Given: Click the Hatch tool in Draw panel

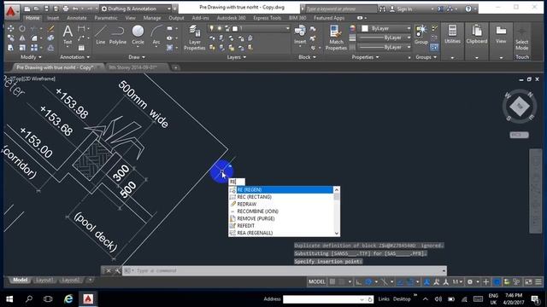Looking at the screenshot, I should pyautogui.click(x=169, y=48).
